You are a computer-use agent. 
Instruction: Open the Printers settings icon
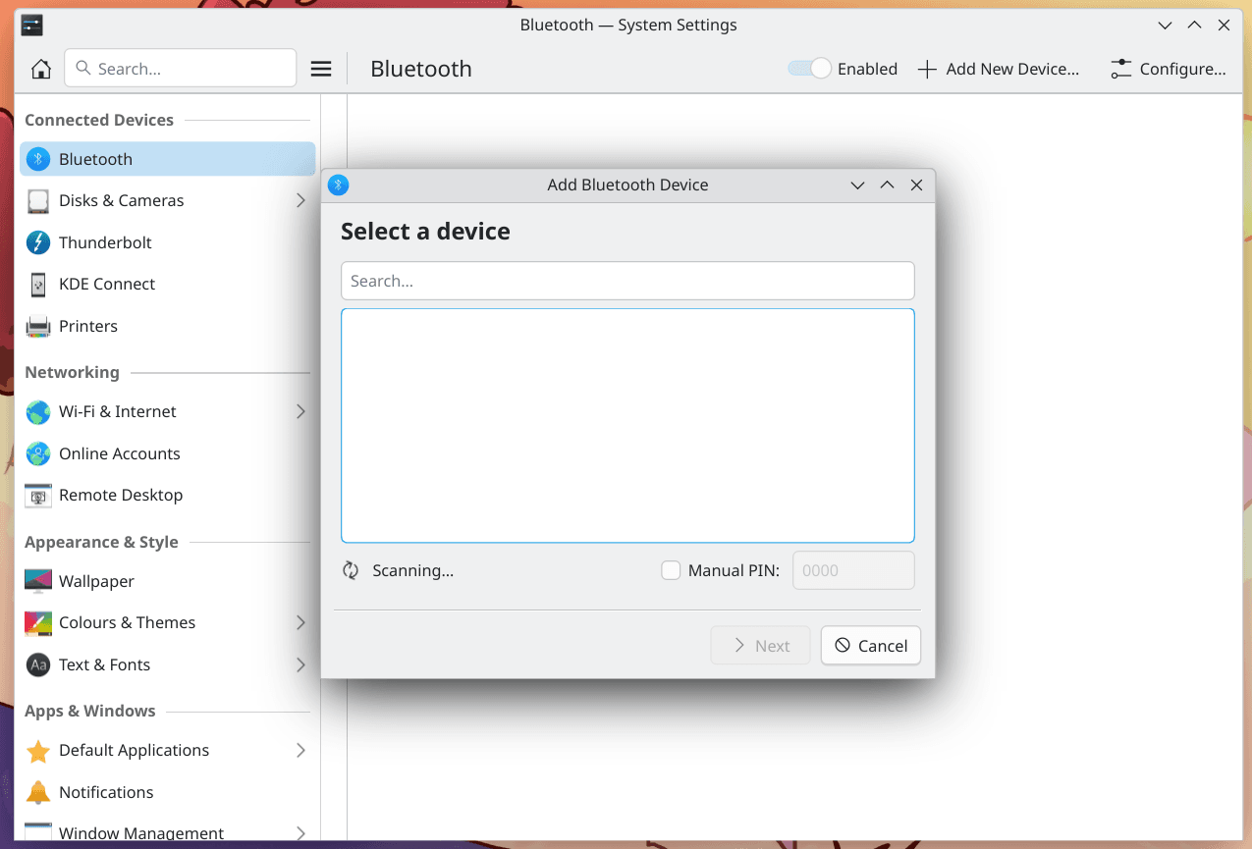pos(37,326)
